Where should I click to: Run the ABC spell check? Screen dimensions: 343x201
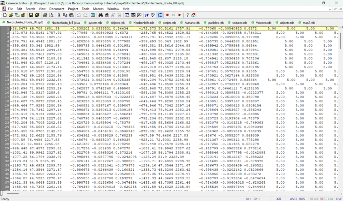point(153,15)
